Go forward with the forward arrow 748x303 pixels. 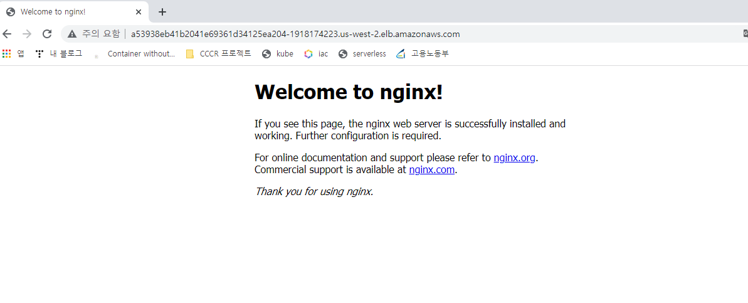click(x=27, y=34)
